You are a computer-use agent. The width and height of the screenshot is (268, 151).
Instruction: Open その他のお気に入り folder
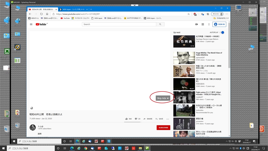pos(221,18)
